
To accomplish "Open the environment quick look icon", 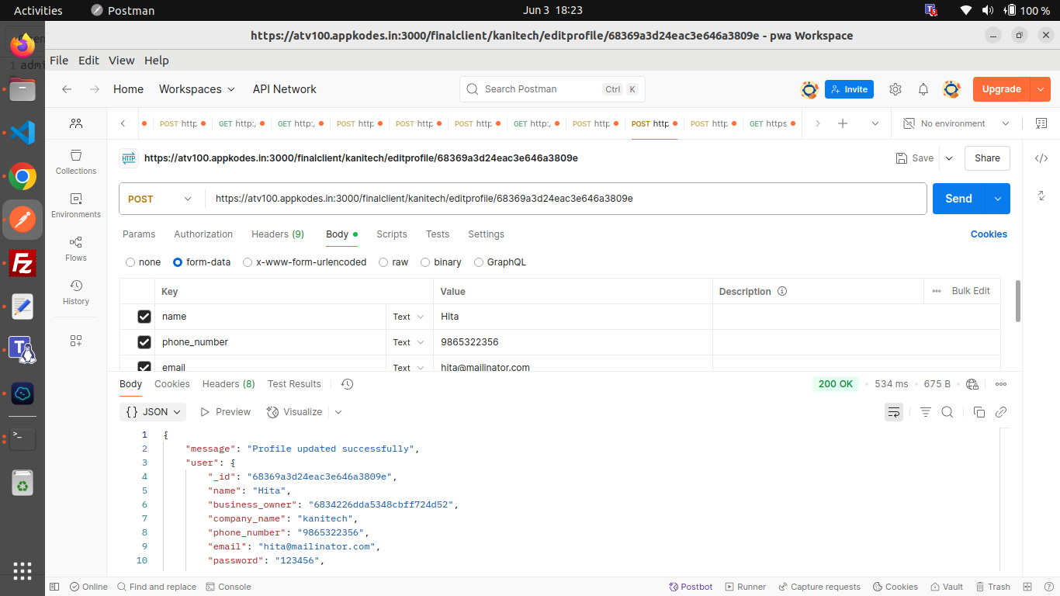I will 1041,123.
